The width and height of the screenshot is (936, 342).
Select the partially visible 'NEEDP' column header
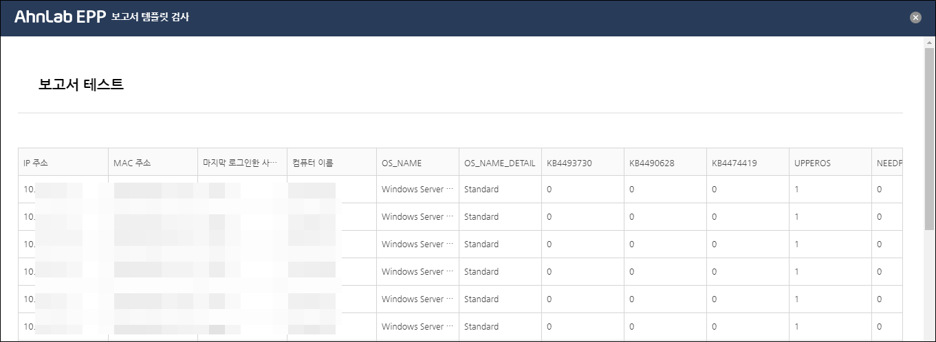pos(887,163)
